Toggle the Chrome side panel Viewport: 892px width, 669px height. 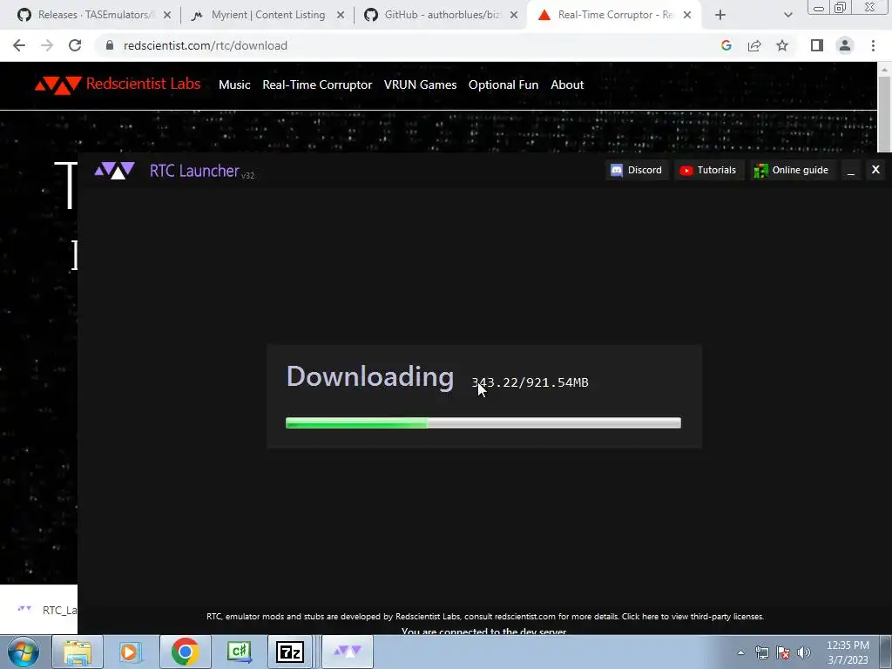pyautogui.click(x=817, y=45)
